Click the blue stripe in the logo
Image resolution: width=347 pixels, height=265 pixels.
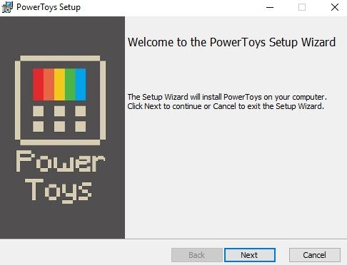point(81,84)
